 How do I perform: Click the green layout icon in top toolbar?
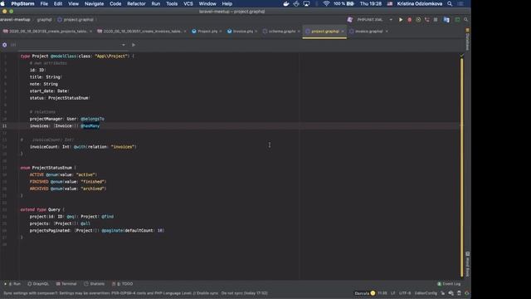(457, 20)
